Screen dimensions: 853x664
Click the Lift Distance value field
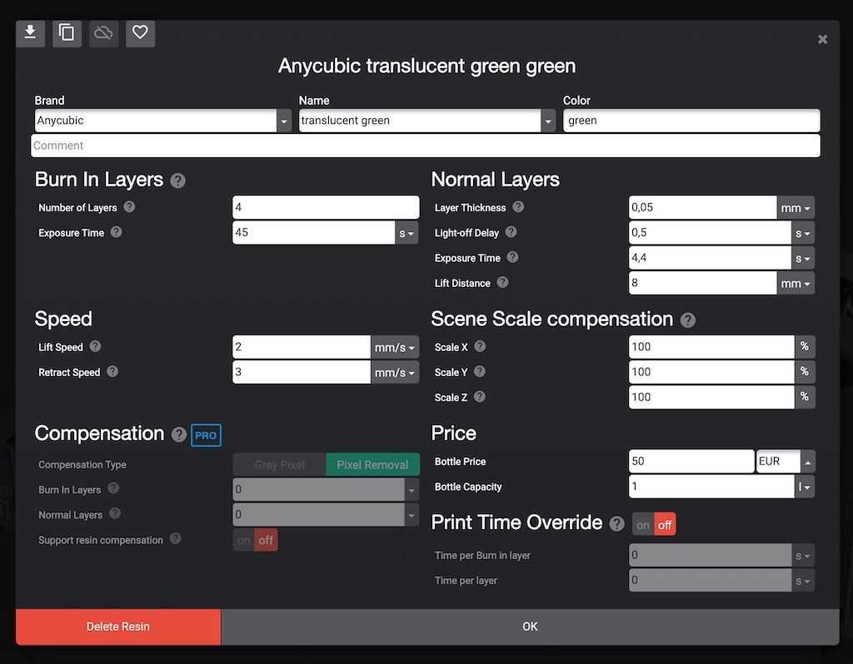pos(703,283)
